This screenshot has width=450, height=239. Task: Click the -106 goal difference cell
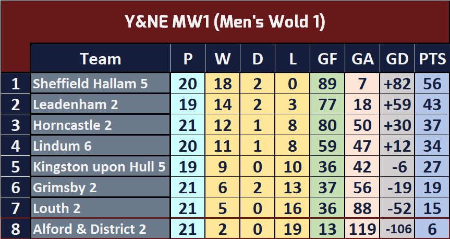397,229
